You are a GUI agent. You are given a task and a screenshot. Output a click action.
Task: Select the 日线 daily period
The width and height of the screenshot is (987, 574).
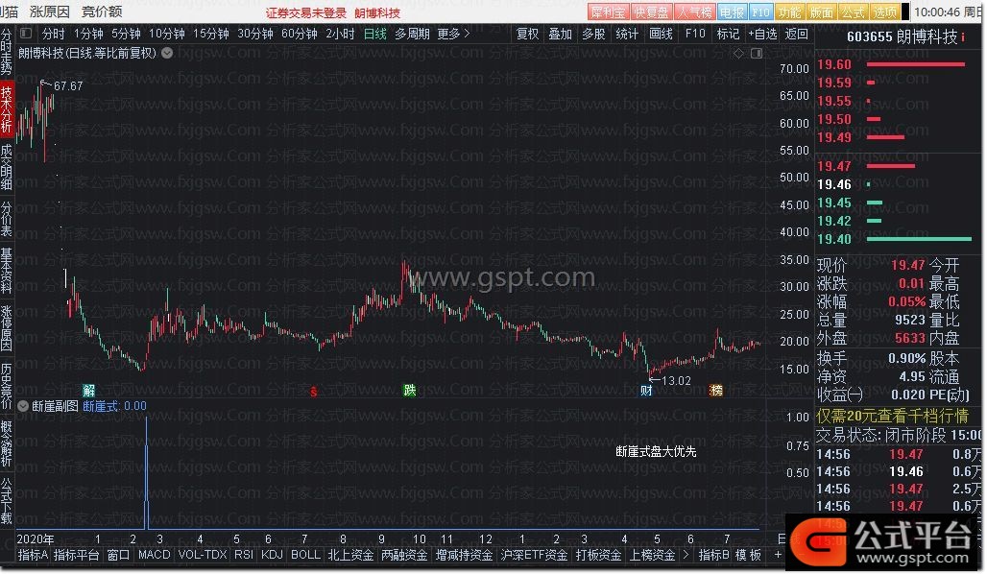pyautogui.click(x=375, y=34)
